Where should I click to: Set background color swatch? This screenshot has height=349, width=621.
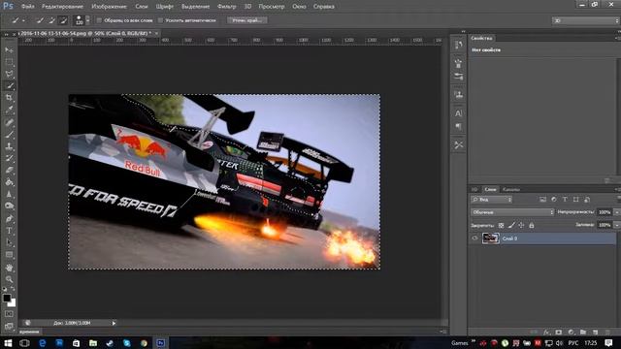pos(13,303)
